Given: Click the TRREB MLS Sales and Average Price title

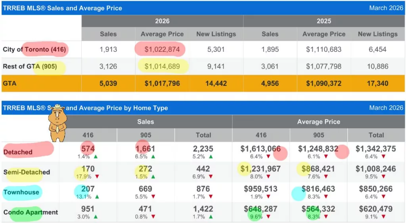Looking at the screenshot, I should coord(63,8).
